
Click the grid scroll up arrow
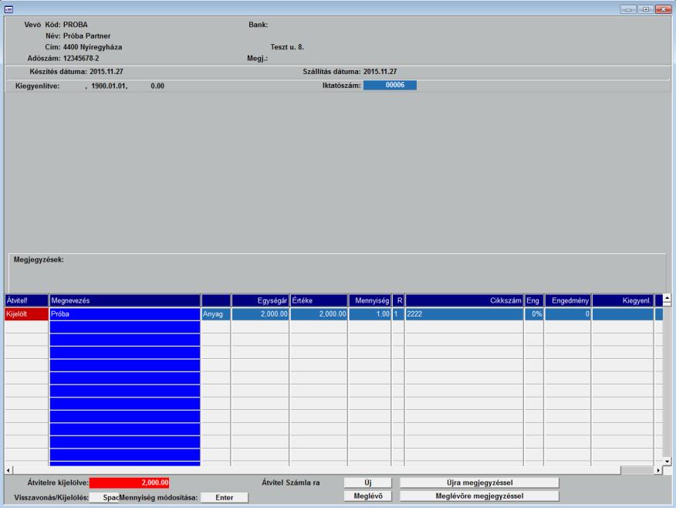[x=667, y=298]
